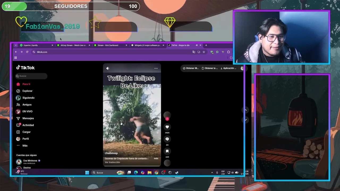340x191 pixels.
Task: Open the Devine followed account
Action: pos(27,168)
